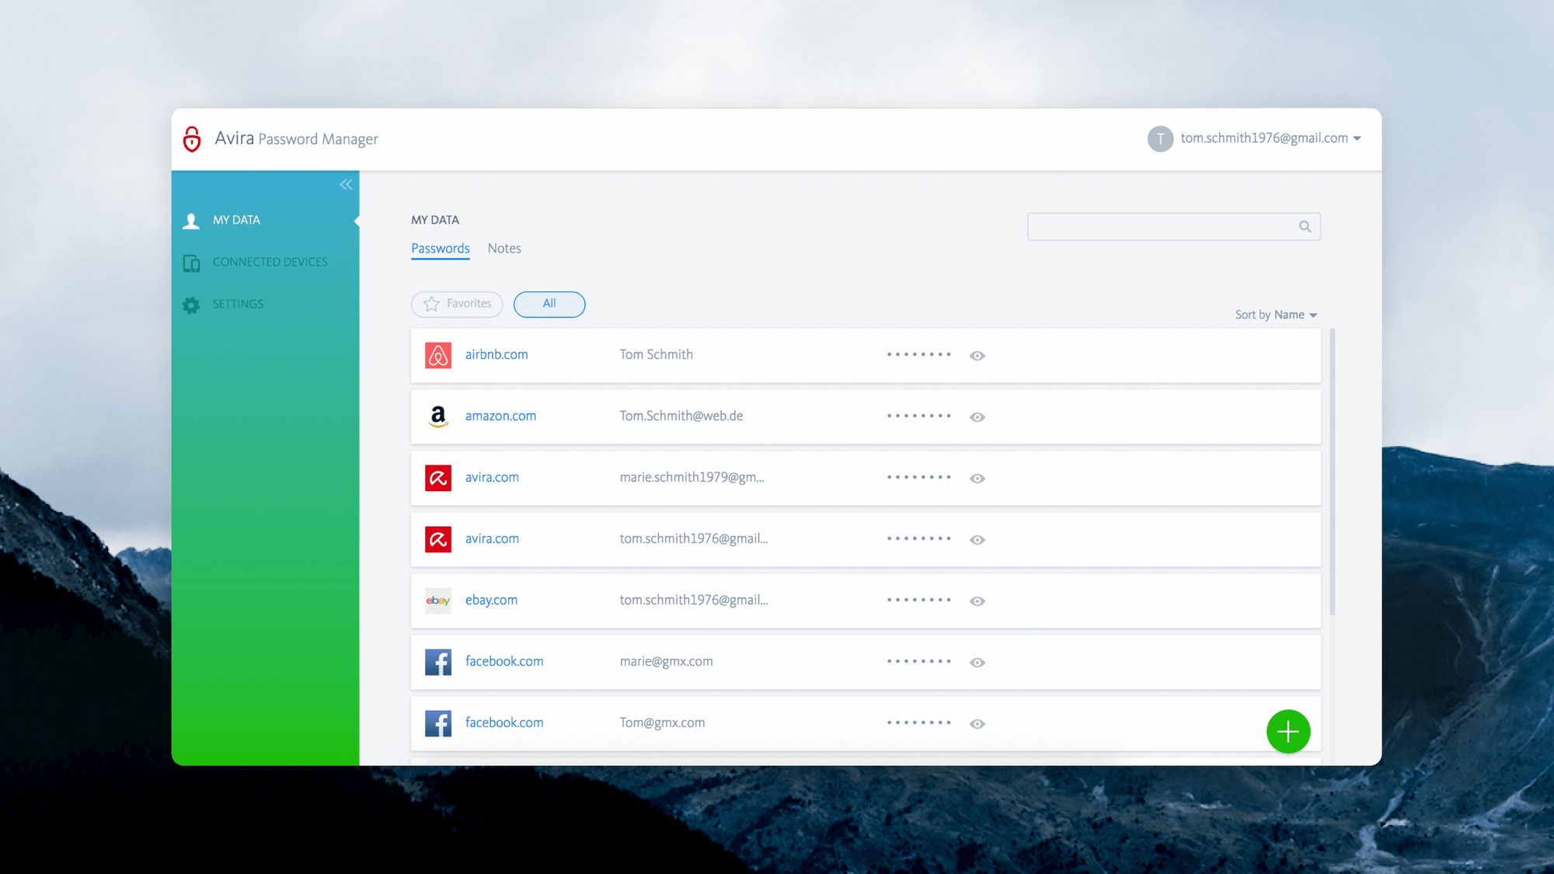Screen dimensions: 1554x874
Task: Reveal the airbnb.com password
Action: click(x=977, y=356)
